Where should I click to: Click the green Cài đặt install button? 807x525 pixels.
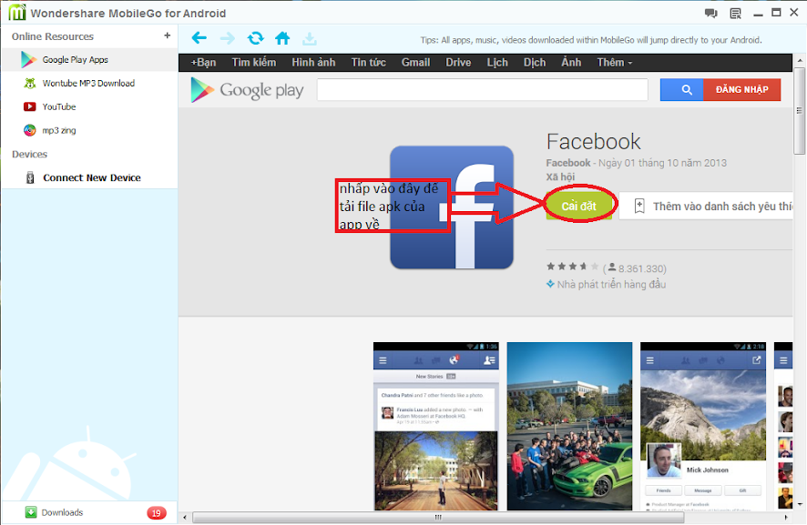pos(579,207)
